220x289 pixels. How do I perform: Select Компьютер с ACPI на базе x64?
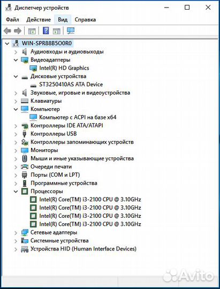78,117
